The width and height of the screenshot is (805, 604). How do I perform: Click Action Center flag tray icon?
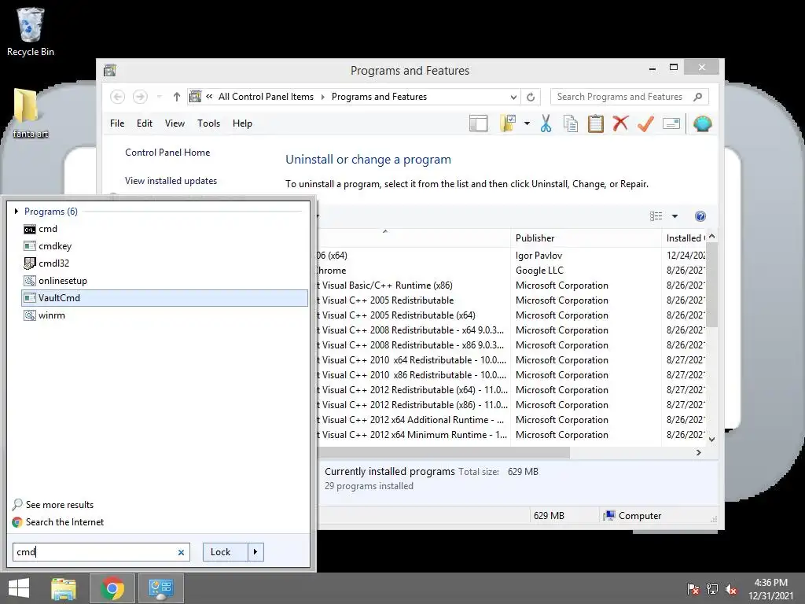pyautogui.click(x=693, y=589)
